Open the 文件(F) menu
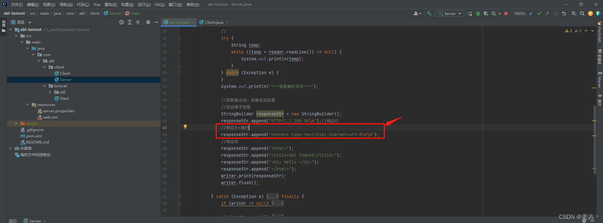 click(x=17, y=4)
